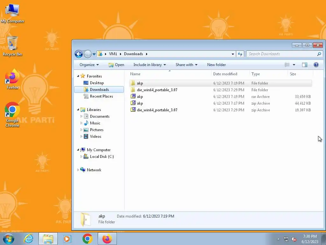Click New folder in toolbar
Image resolution: width=326 pixels, height=245 pixels.
coord(216,65)
